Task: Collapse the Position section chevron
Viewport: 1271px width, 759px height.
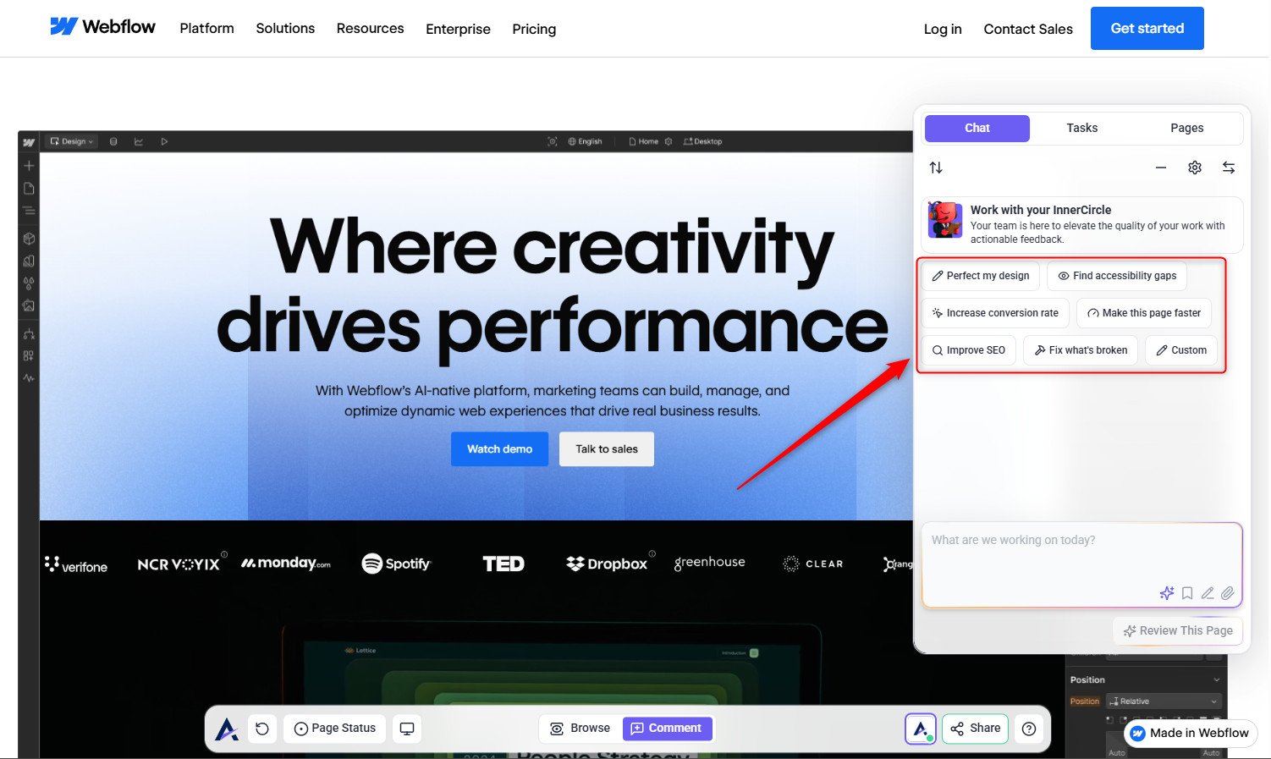Action: pyautogui.click(x=1217, y=679)
